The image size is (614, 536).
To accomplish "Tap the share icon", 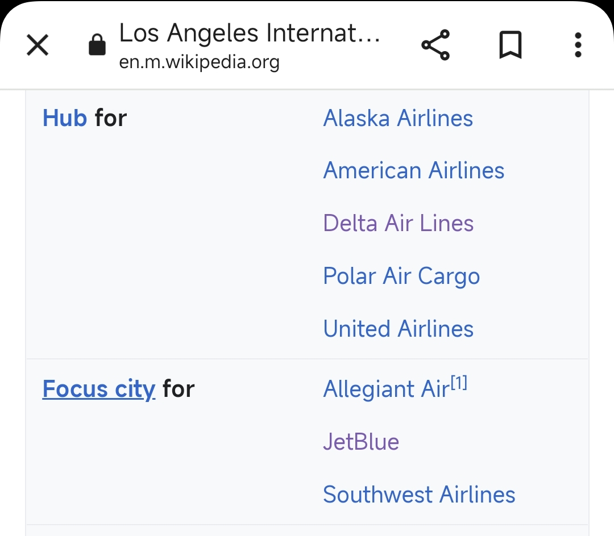I will pyautogui.click(x=435, y=45).
